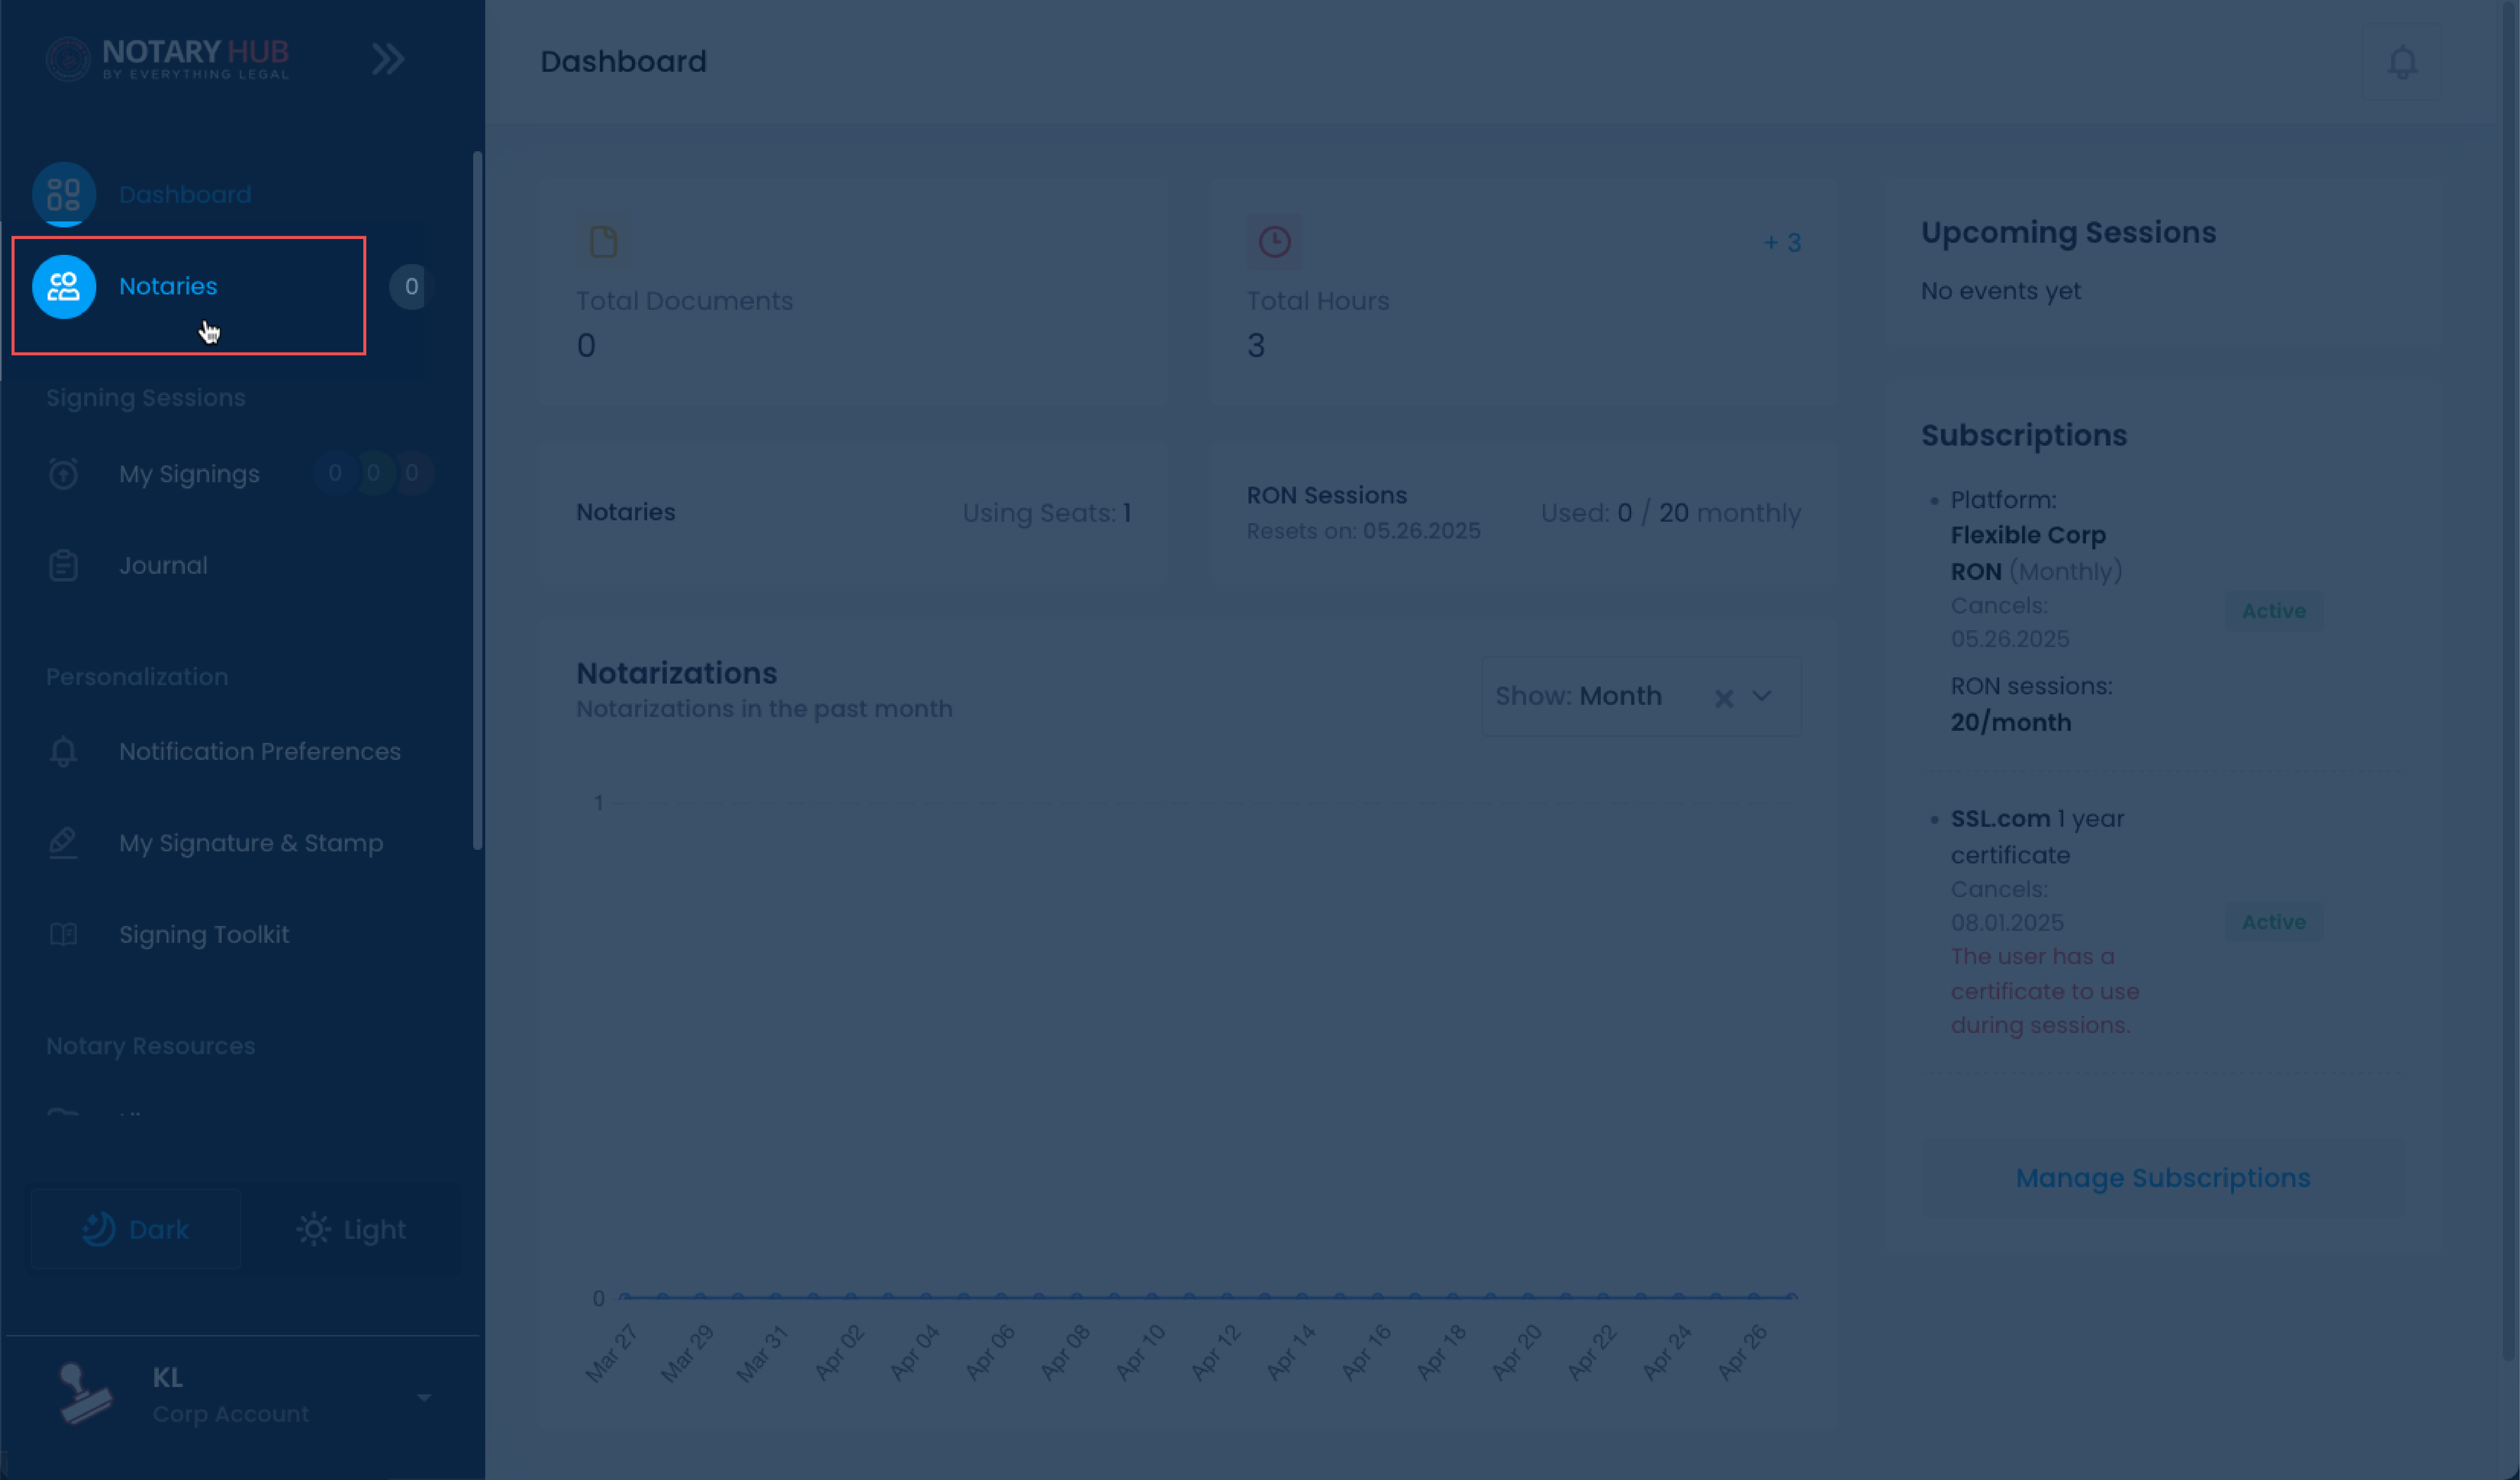Click the Total Documents file icon
2520x1480 pixels.
point(604,242)
